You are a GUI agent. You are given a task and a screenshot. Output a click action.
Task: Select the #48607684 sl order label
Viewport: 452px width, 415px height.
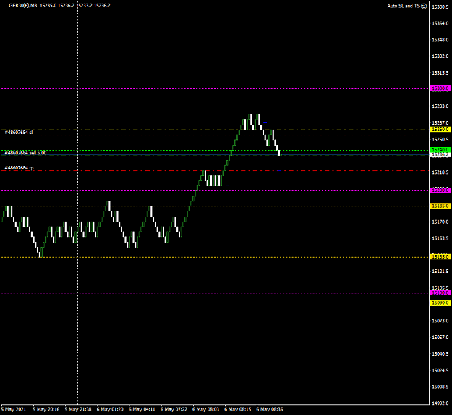pos(19,133)
